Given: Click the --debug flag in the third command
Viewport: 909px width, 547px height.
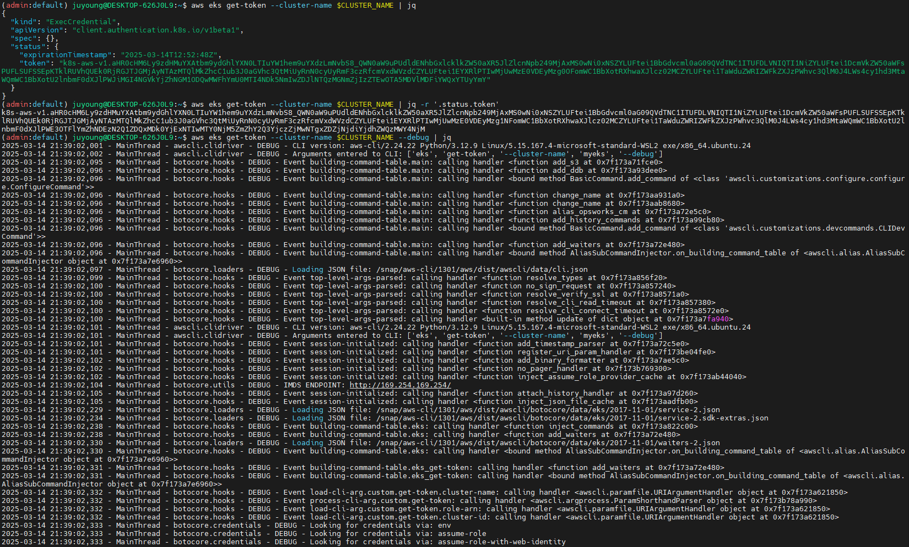Looking at the screenshot, I should [x=413, y=138].
